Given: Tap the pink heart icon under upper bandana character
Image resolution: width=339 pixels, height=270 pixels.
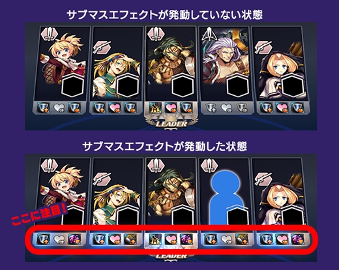Looking at the screenshot, I should click(x=114, y=108).
